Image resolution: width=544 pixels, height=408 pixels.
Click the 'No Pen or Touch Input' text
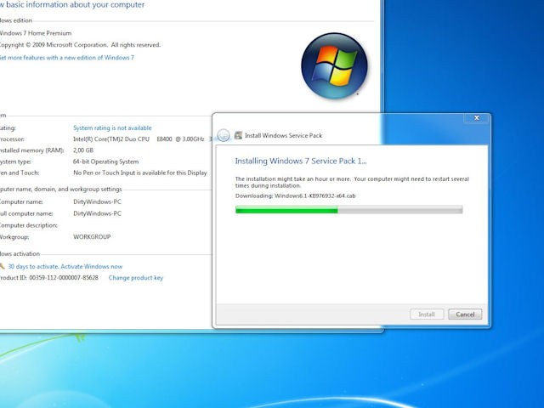139,173
